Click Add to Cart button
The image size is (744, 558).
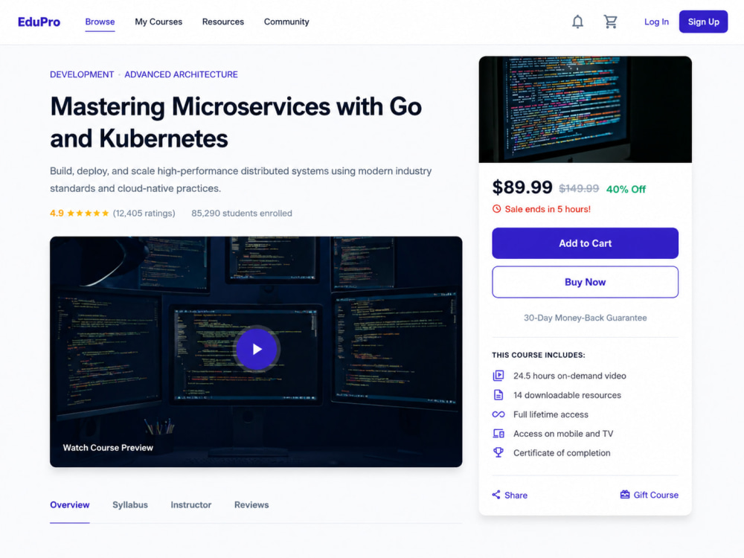(x=585, y=243)
